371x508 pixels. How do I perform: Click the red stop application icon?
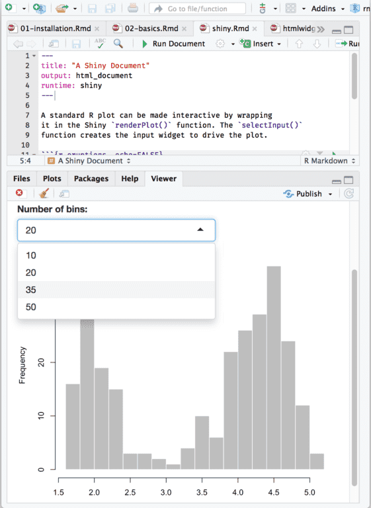pyautogui.click(x=19, y=193)
